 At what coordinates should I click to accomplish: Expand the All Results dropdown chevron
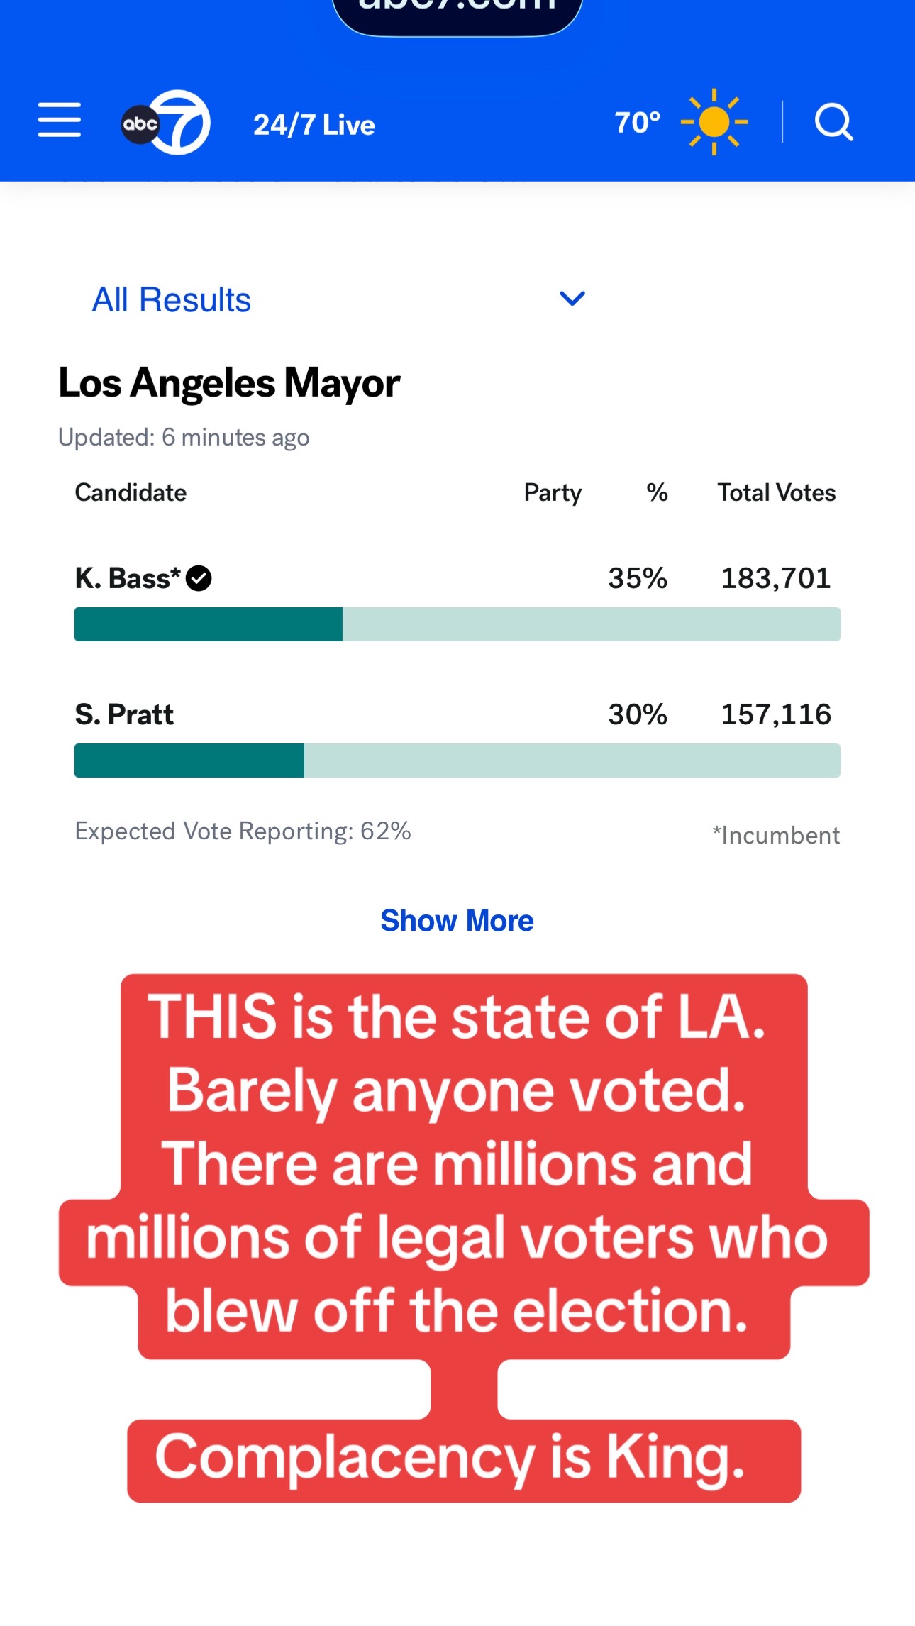[x=572, y=299]
